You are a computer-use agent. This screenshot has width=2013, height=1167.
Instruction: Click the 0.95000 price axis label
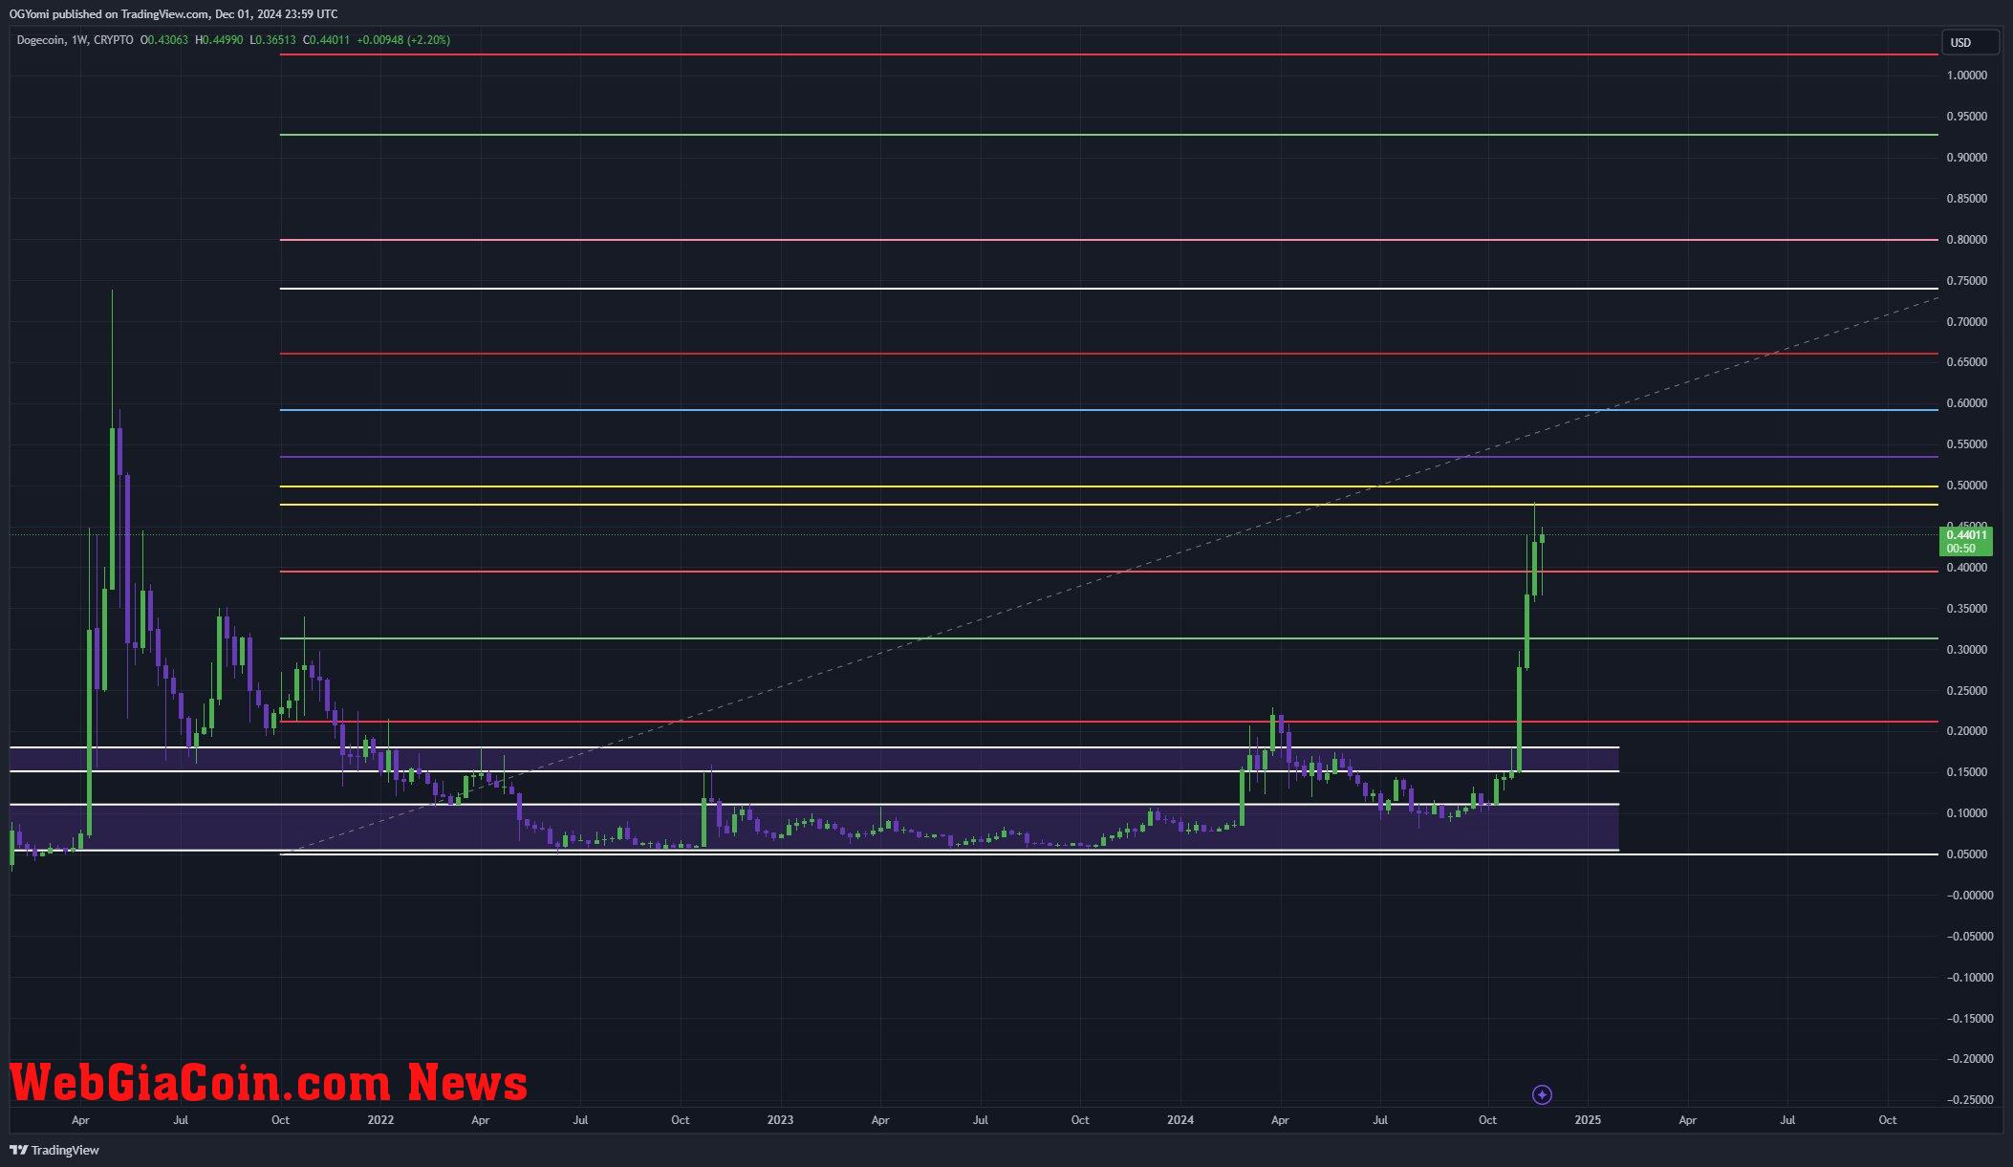(1967, 117)
